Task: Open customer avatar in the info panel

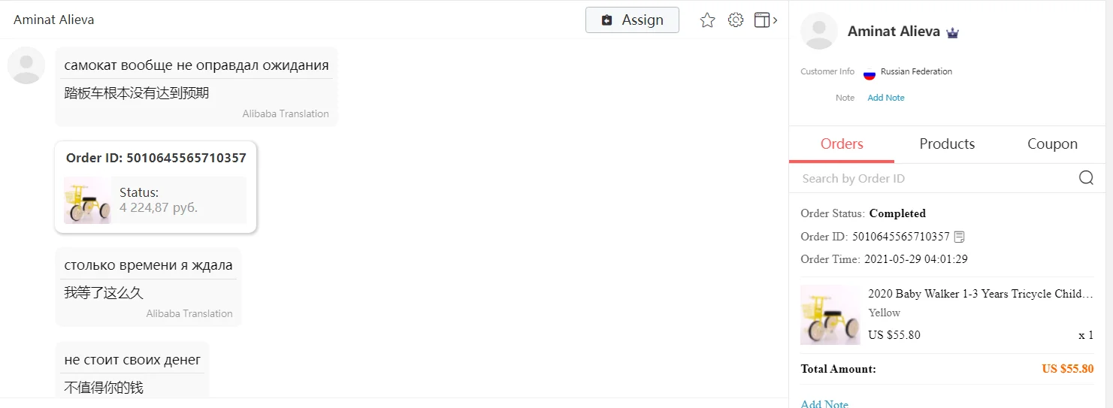Action: tap(819, 31)
